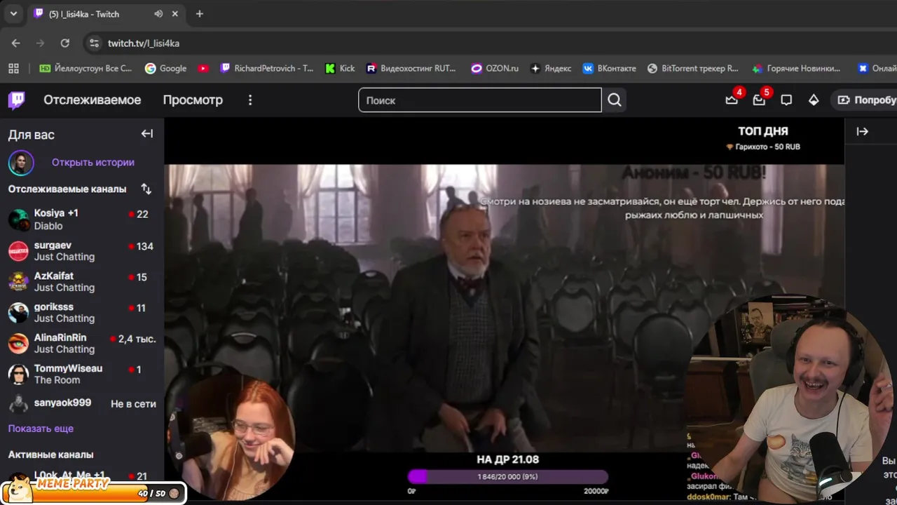The height and width of the screenshot is (505, 897).
Task: Open sanyaok999 channel name in sidebar
Action: coord(62,403)
